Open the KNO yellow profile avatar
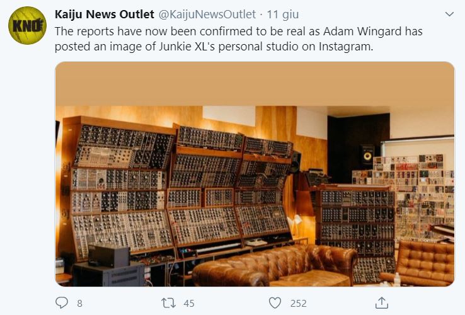Image resolution: width=465 pixels, height=315 pixels. 27,25
